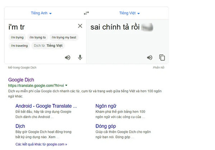Screen dimensions: 215x150
Task: Expand the translate.google.com URL options arrow
Action: 66,85
